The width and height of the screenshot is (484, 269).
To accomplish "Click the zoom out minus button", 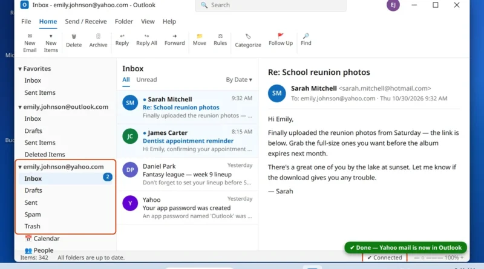I will [416, 258].
